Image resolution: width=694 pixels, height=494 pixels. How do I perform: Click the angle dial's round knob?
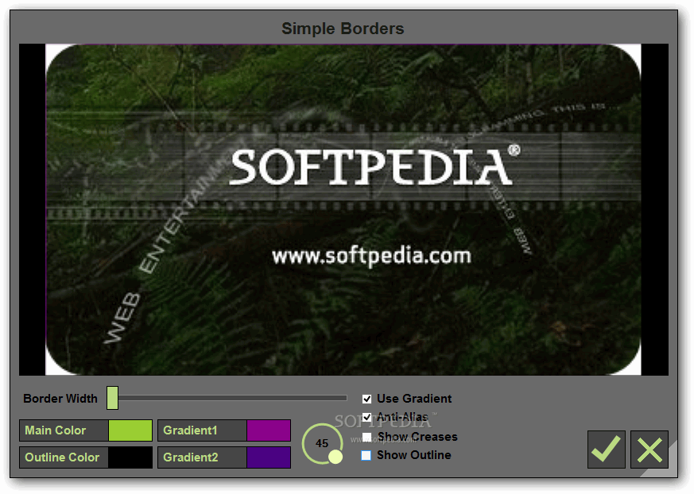(x=335, y=457)
